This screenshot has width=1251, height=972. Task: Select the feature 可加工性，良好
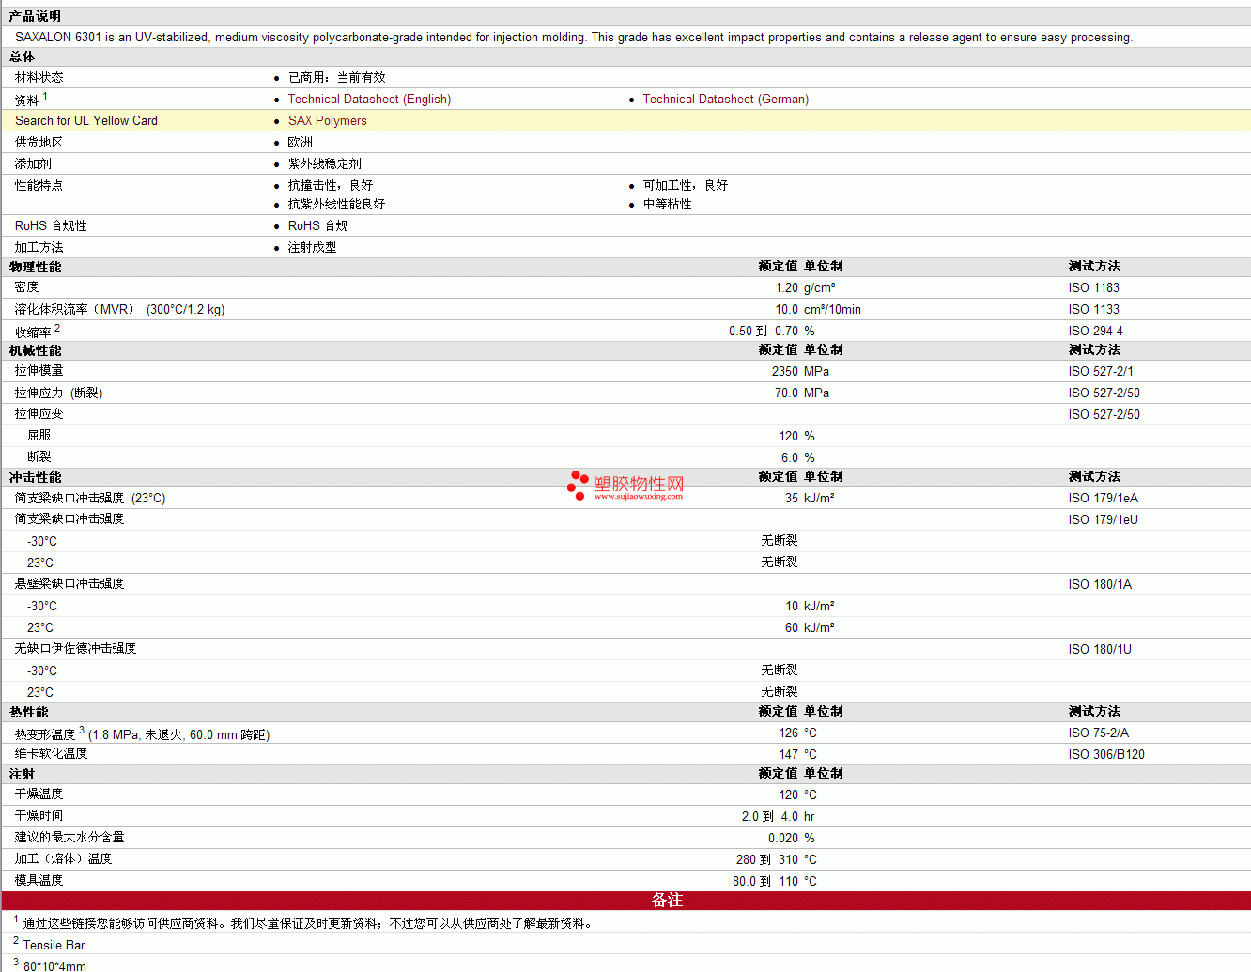tap(685, 186)
